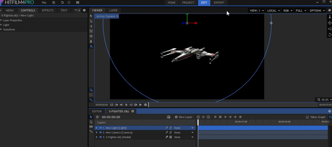Show help for the Controls panel
The height and width of the screenshot is (147, 332).
click(x=84, y=10)
